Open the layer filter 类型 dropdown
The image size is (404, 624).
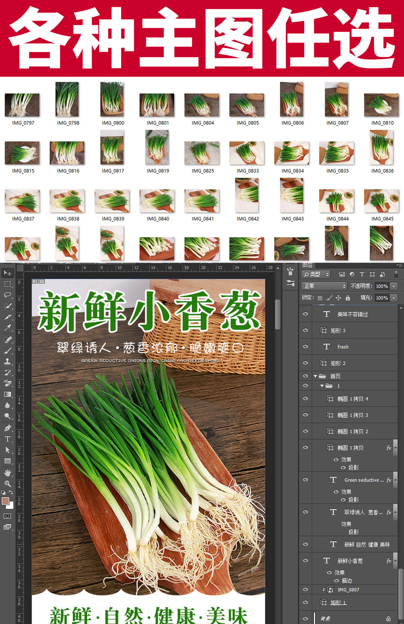(316, 274)
